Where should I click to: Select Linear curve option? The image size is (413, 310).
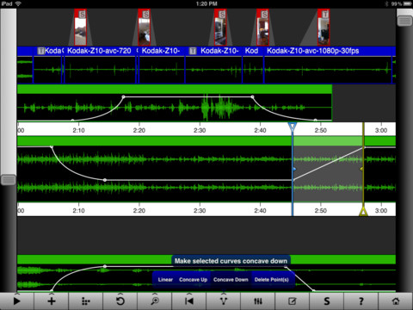165,280
